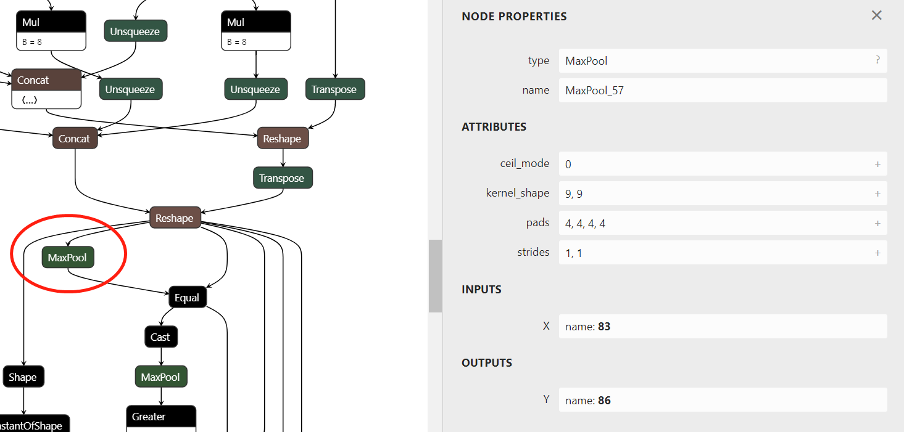Click the X input field name: 83

[723, 326]
